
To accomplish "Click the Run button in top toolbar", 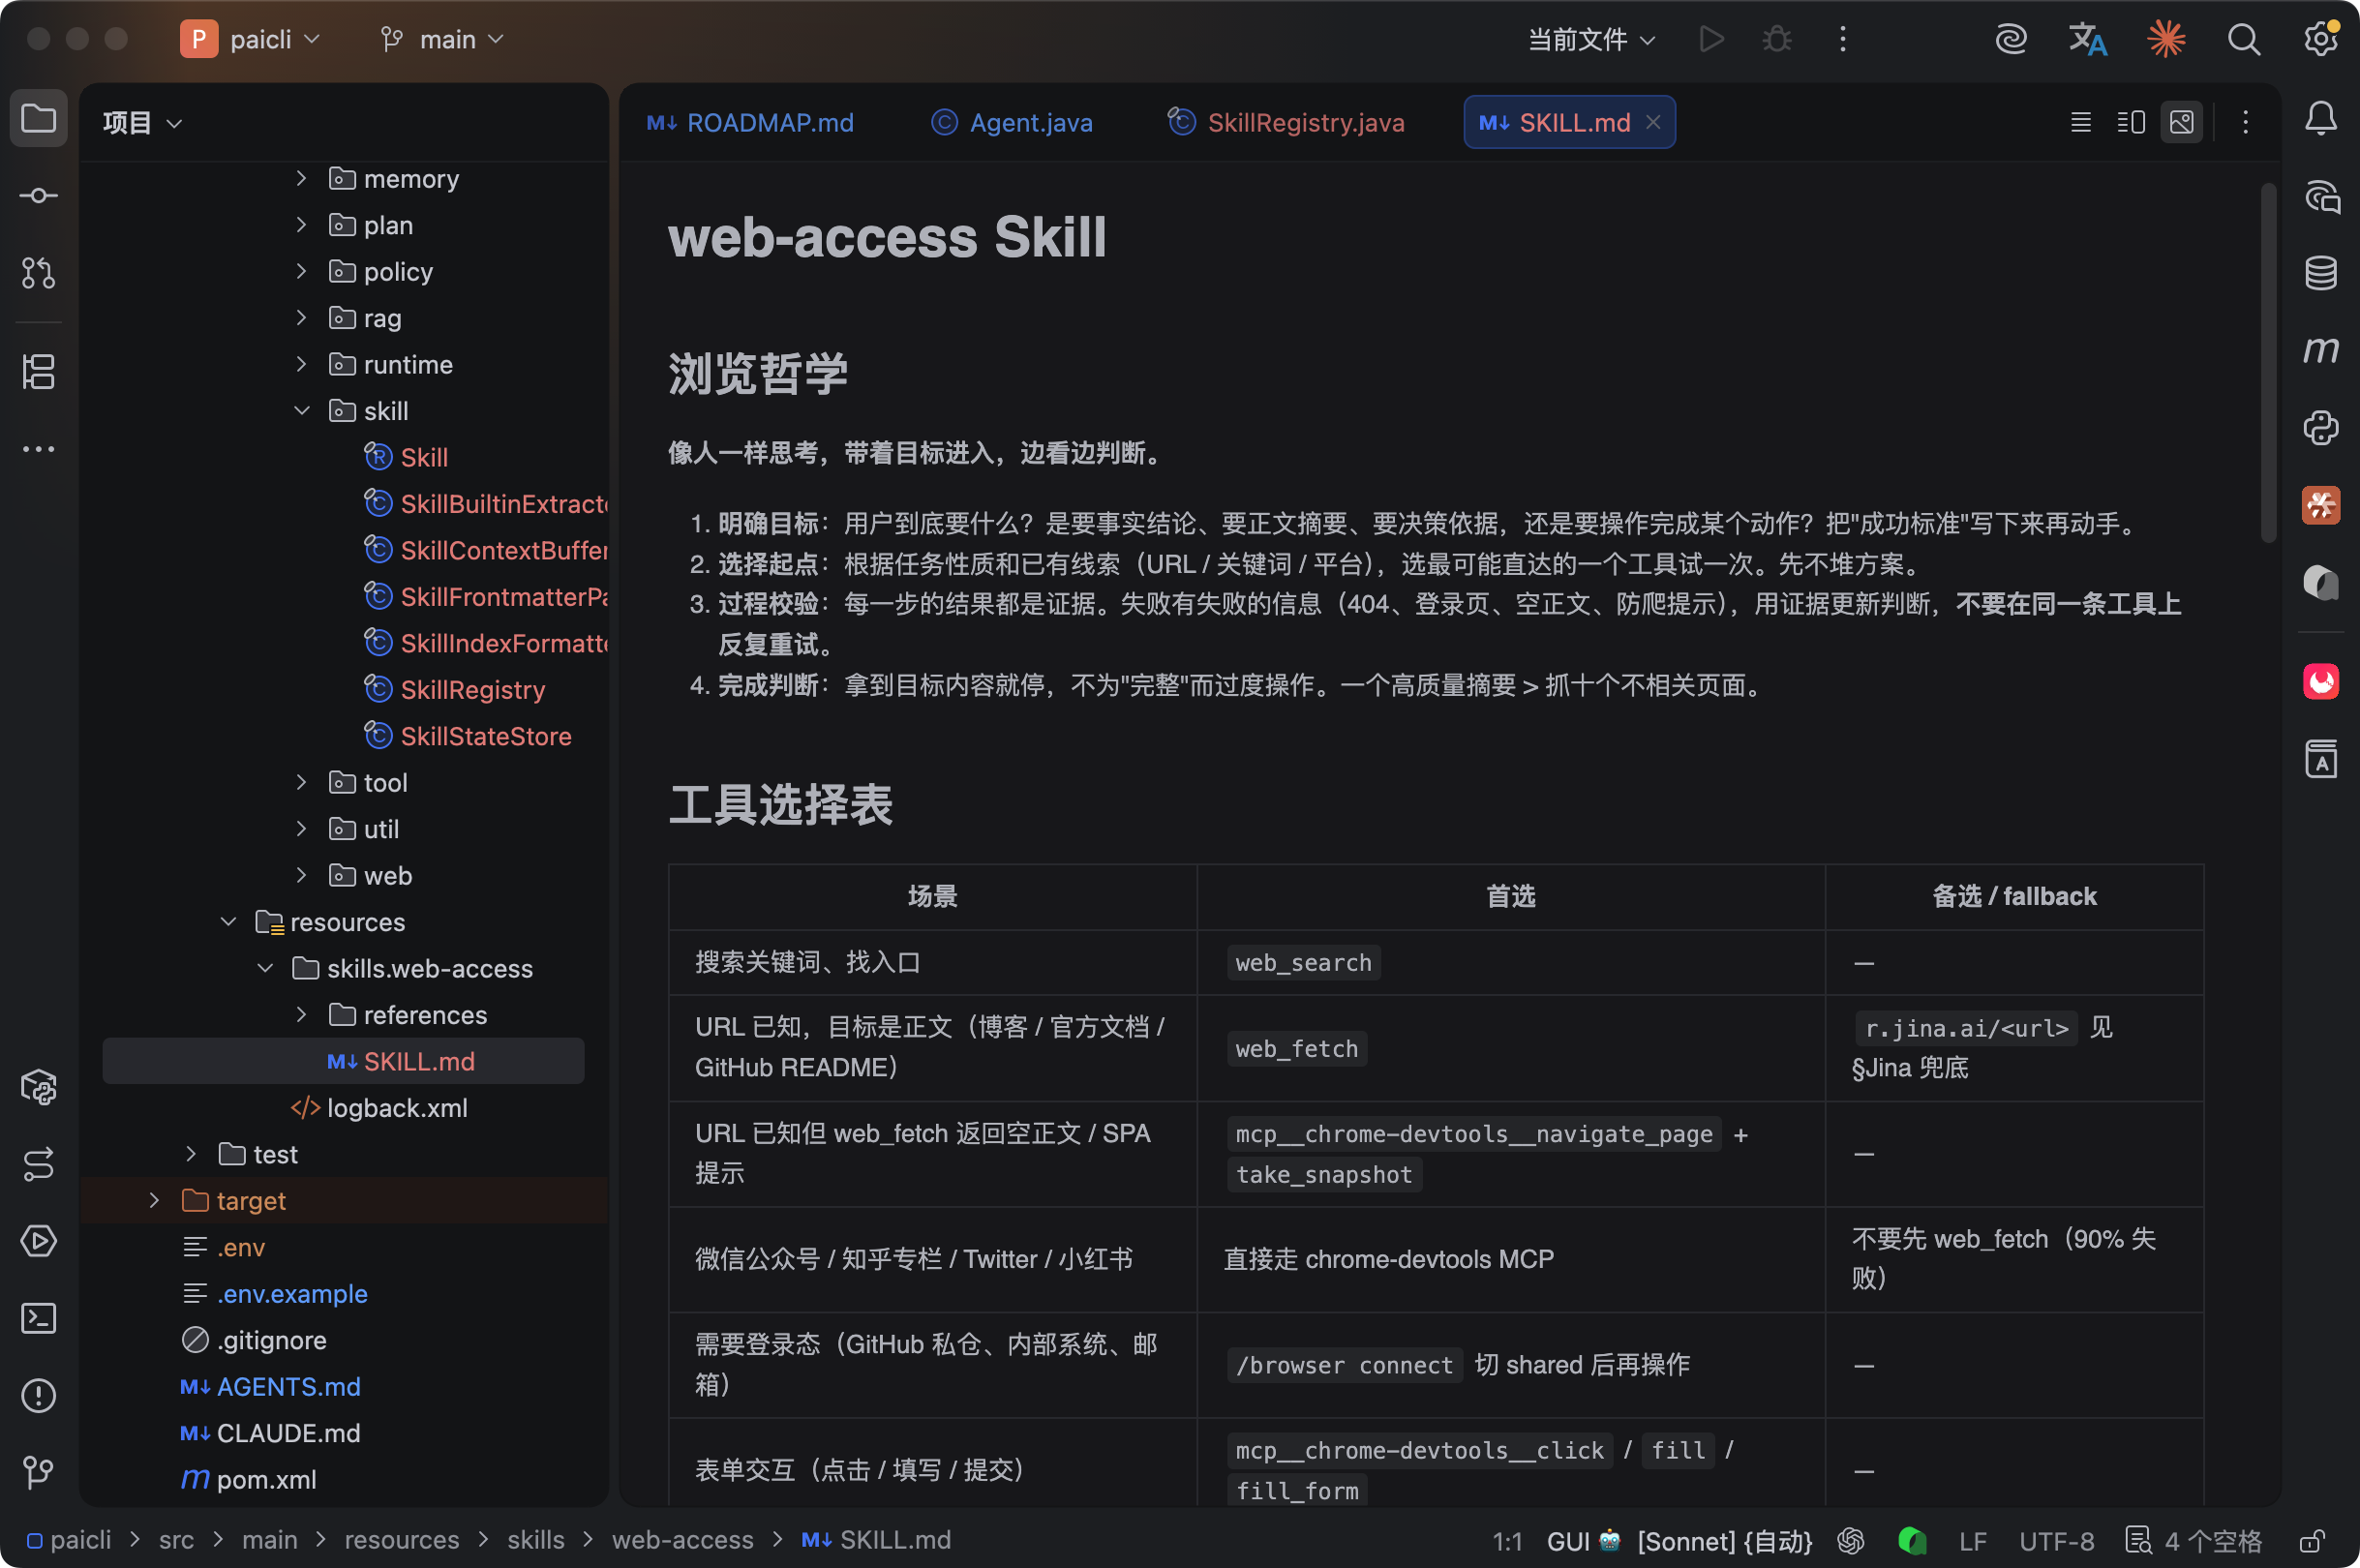I will [1711, 39].
